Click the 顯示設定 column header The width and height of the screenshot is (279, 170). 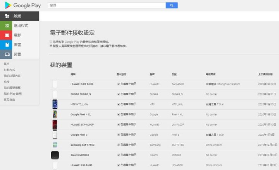coord(121,74)
